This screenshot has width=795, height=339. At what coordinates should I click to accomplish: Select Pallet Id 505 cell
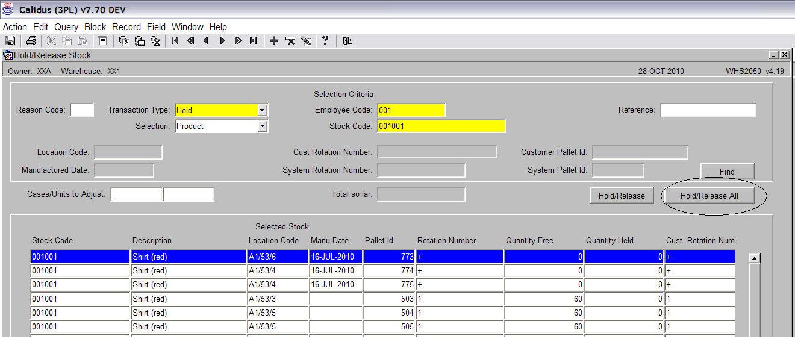coord(389,327)
